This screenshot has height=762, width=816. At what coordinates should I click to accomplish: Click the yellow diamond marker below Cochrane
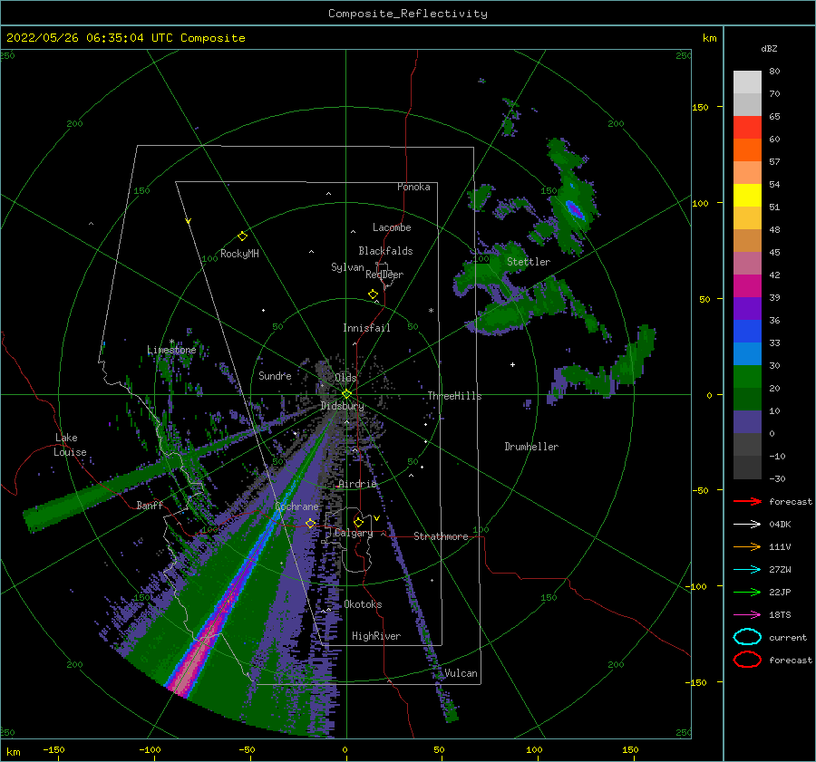point(310,523)
